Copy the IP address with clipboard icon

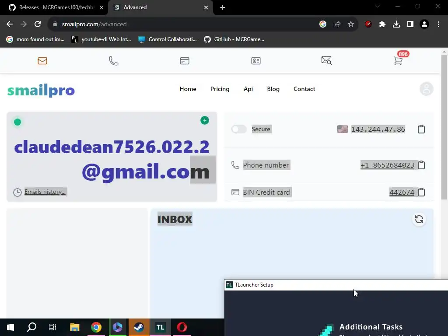pyautogui.click(x=421, y=129)
